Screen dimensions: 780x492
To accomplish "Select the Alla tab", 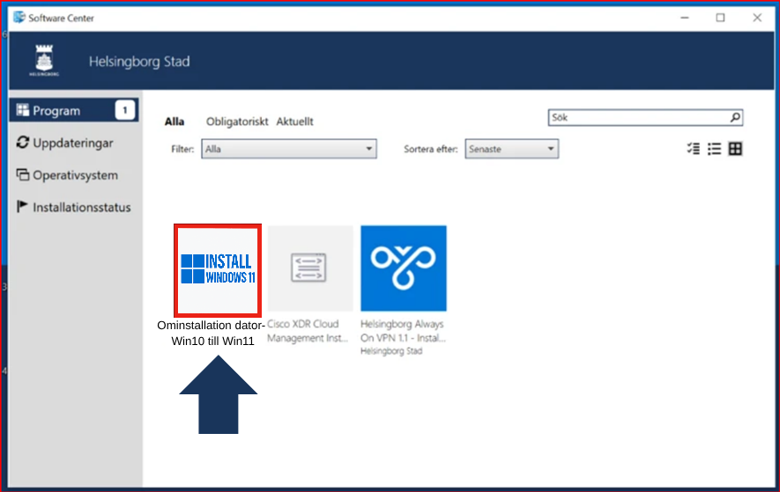I will [x=175, y=121].
